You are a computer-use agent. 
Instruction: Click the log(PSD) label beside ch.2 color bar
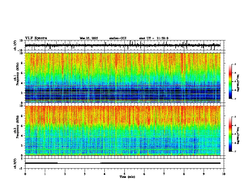[x=238, y=135]
